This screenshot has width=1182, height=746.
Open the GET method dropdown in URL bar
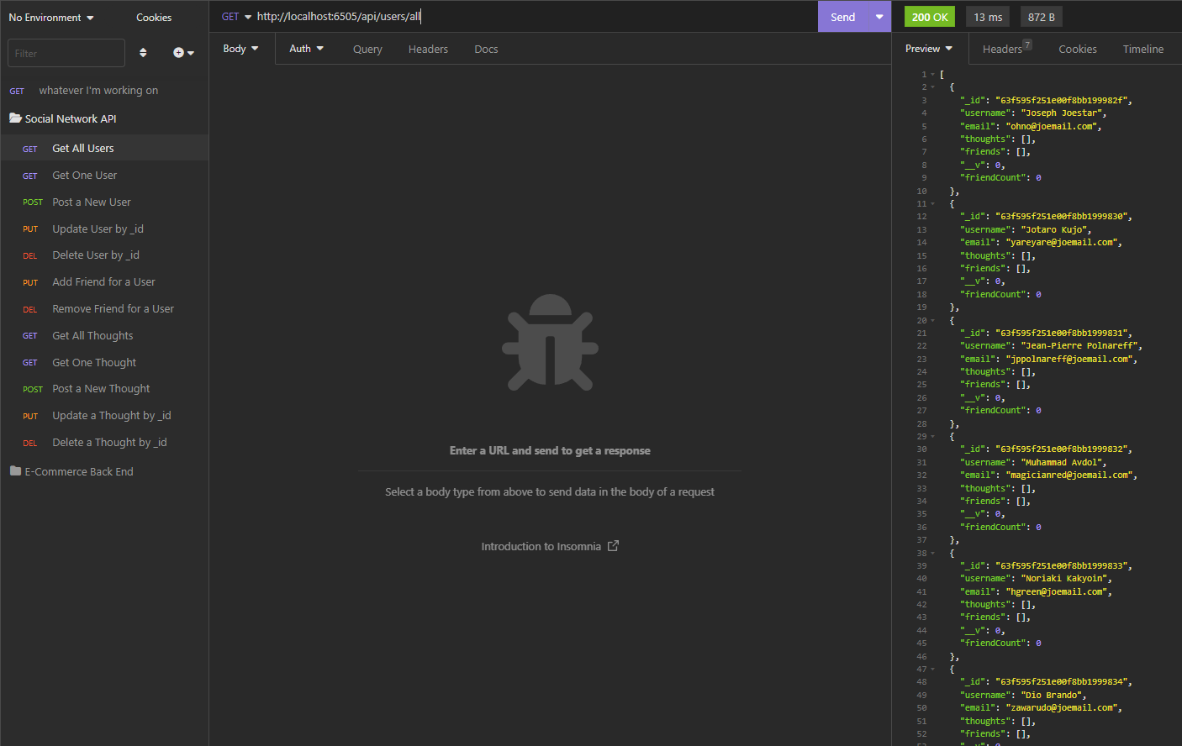point(236,17)
